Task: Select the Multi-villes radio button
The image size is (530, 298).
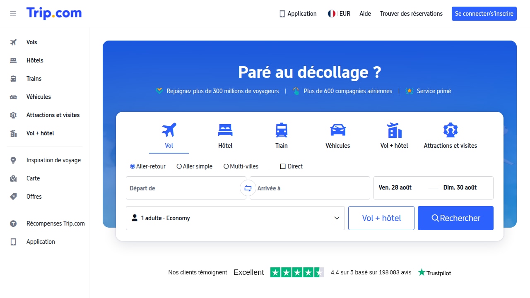Action: click(226, 166)
